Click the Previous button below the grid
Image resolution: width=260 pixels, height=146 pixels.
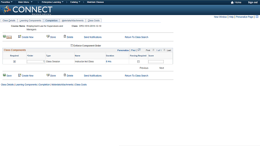(x=144, y=68)
